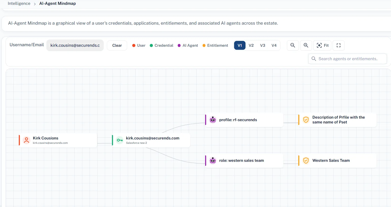Viewport: 391px width, 207px height.
Task: Click the orange Entitlement legend dot
Action: [204, 45]
